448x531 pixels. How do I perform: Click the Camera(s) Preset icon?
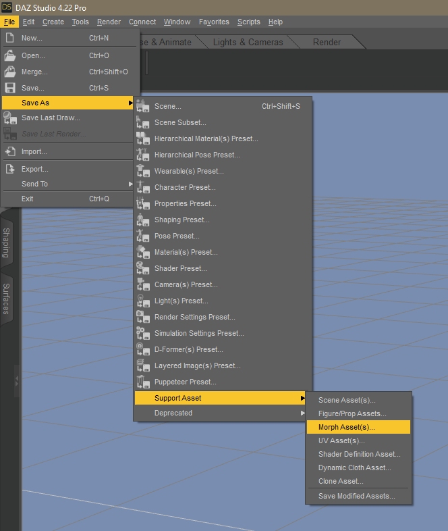click(x=142, y=284)
